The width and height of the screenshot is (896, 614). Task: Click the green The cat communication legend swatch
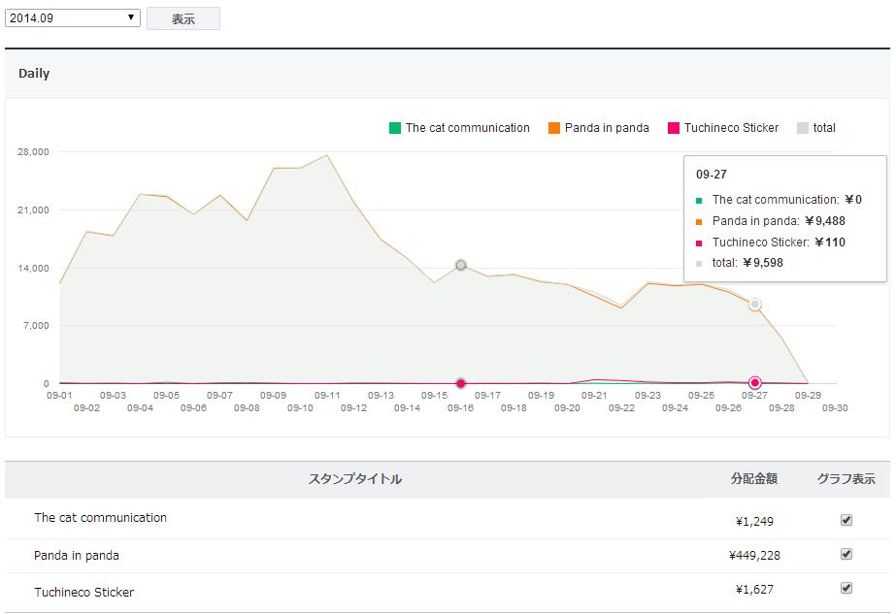tap(395, 128)
